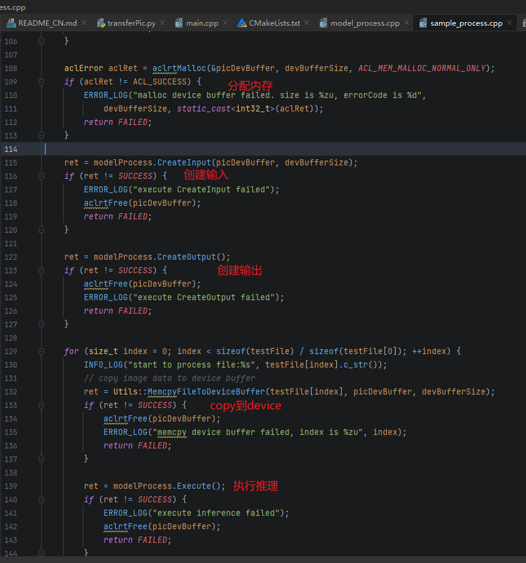This screenshot has width=526, height=563.
Task: Click aclrtFree call on line 118
Action: tap(105, 203)
